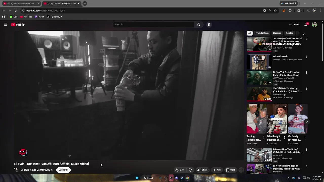
Task: Click the Share button
Action: click(202, 170)
